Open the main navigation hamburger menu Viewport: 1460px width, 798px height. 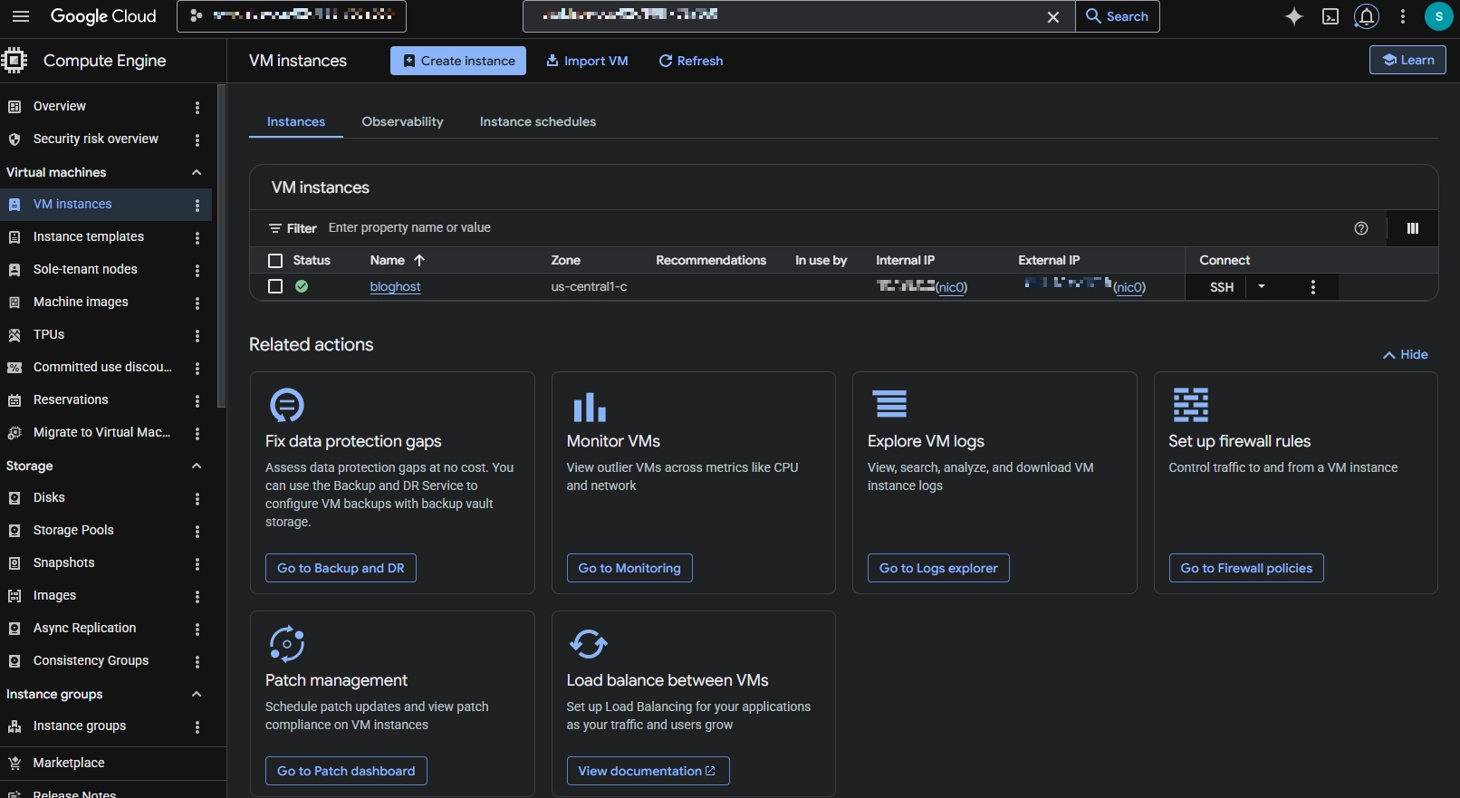(21, 16)
